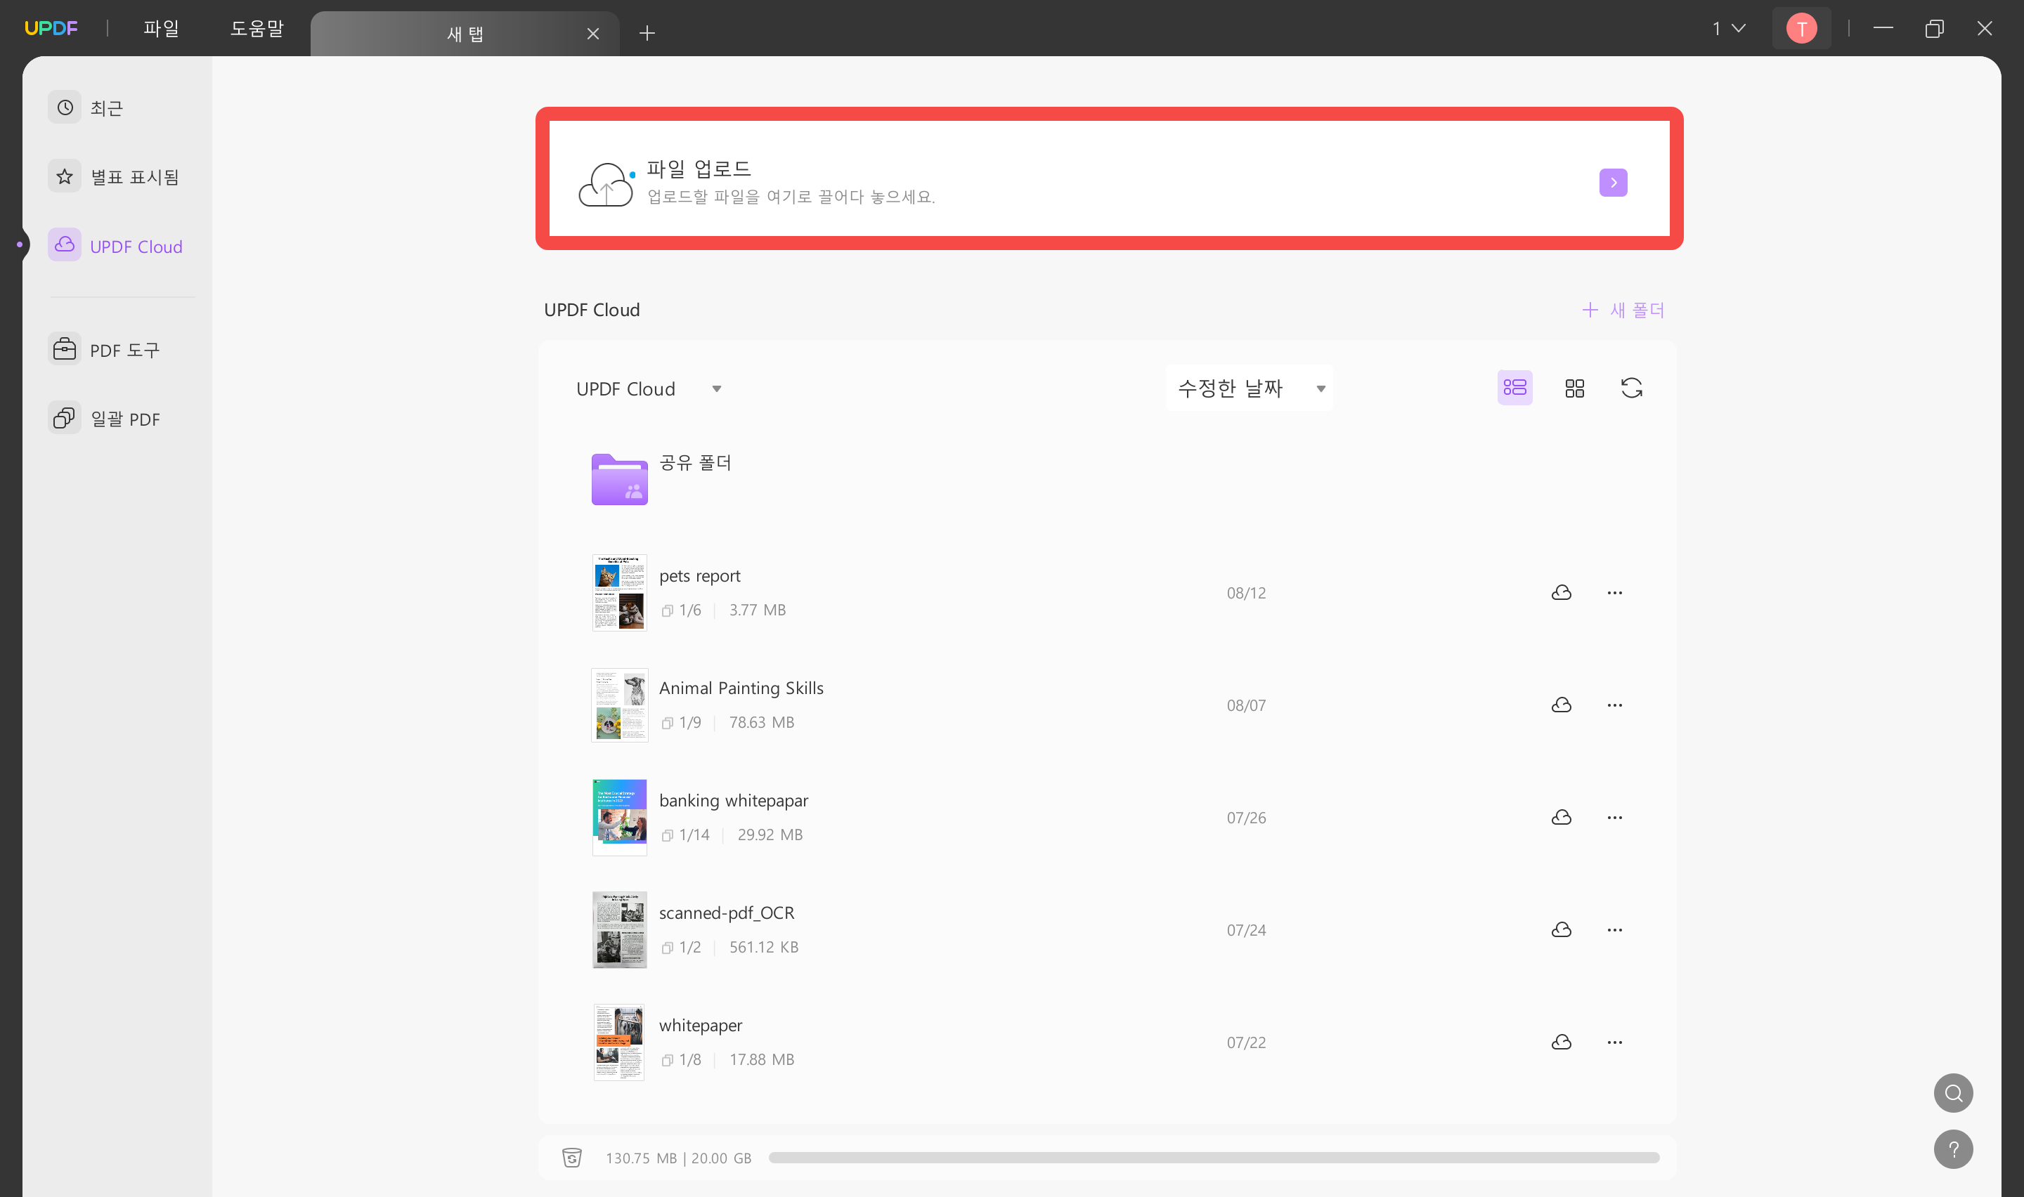The image size is (2024, 1197).
Task: Add a new tab with plus icon
Action: [x=646, y=33]
